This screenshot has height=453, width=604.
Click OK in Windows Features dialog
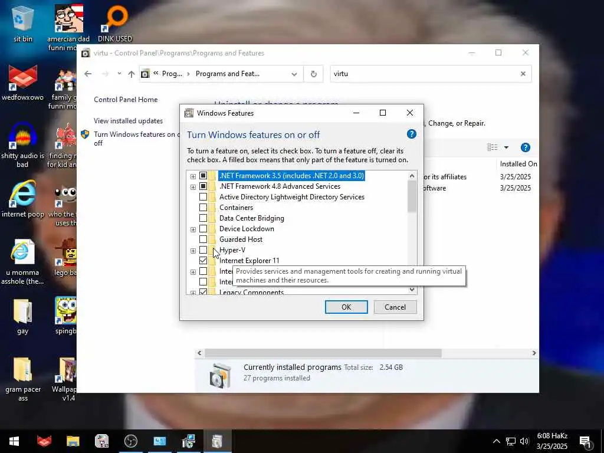pos(346,307)
